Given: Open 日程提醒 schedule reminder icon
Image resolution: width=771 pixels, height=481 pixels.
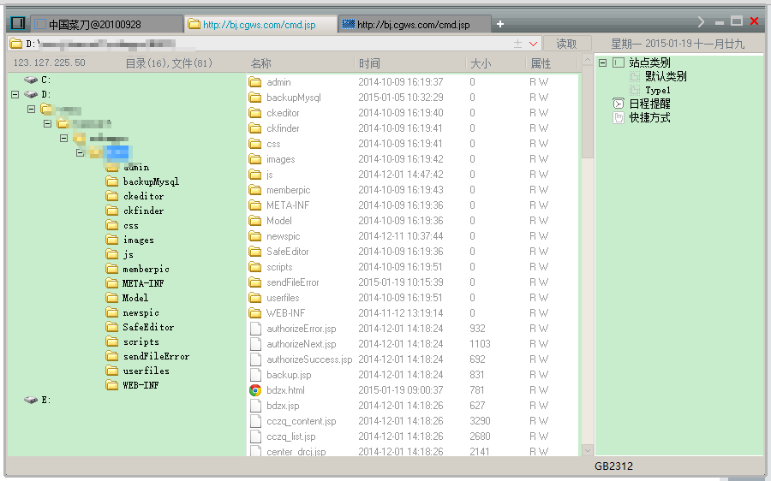Looking at the screenshot, I should point(619,104).
